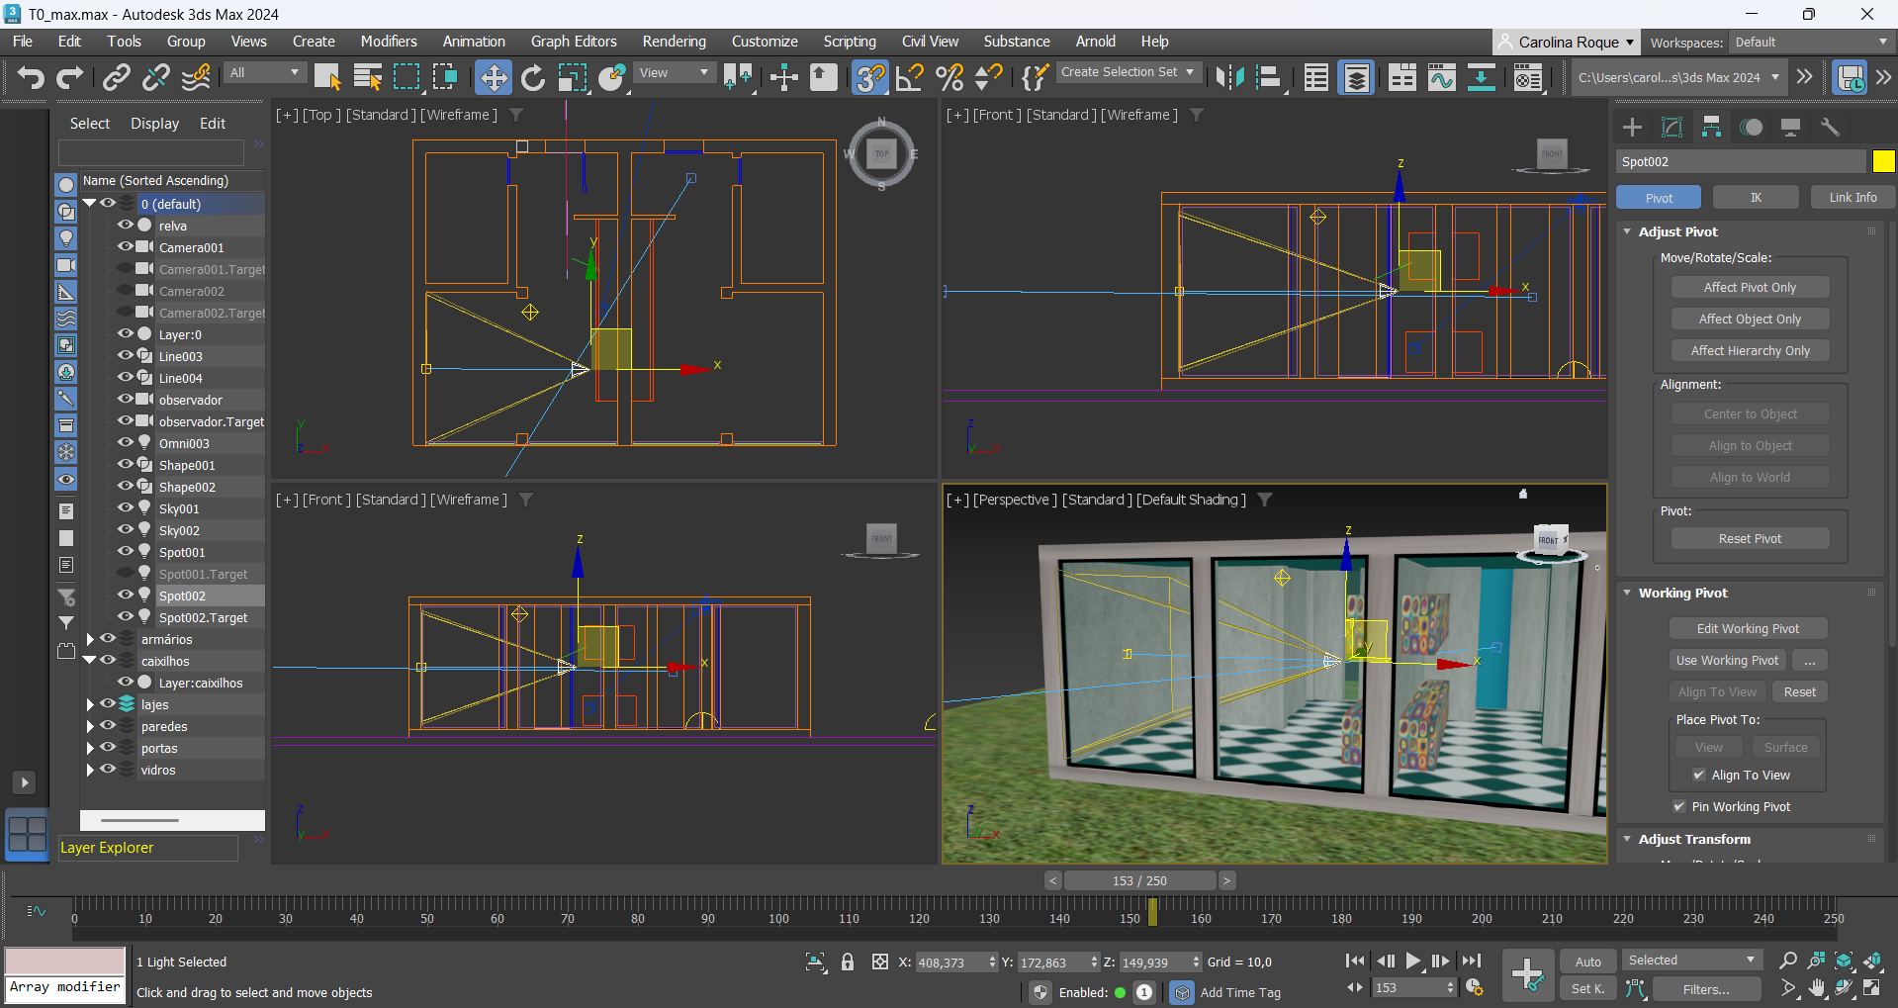Expand the paredes layer
1898x1008 pixels.
(90, 727)
